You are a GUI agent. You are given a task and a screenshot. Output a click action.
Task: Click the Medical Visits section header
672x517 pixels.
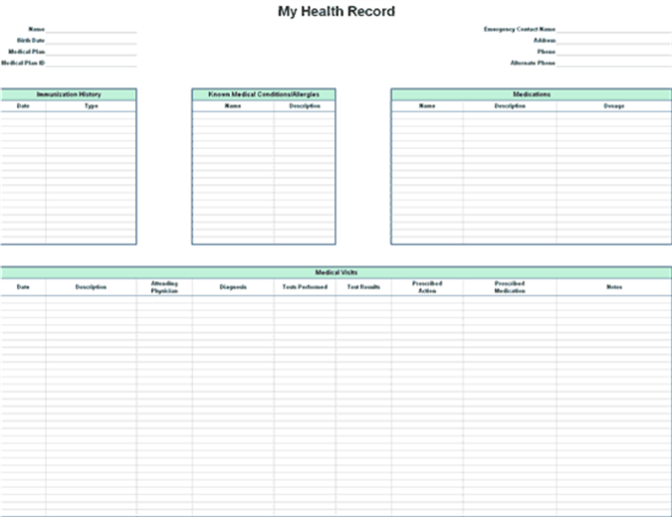click(x=336, y=271)
